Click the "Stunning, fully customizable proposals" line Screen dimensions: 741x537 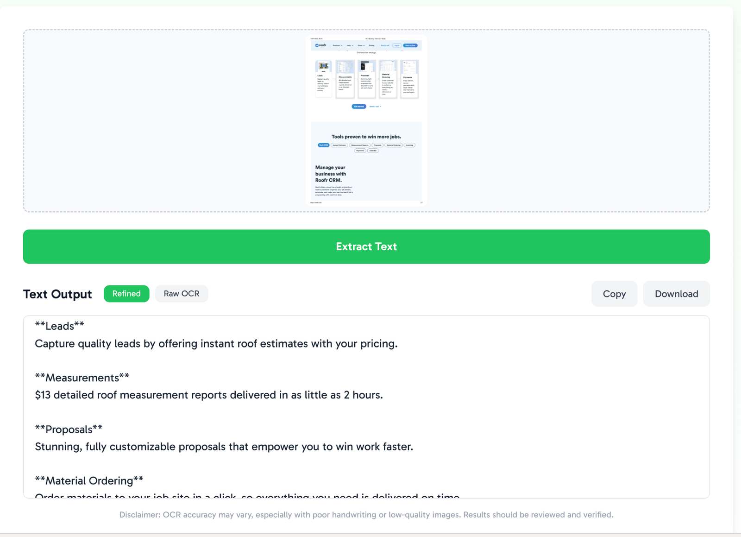pos(224,447)
